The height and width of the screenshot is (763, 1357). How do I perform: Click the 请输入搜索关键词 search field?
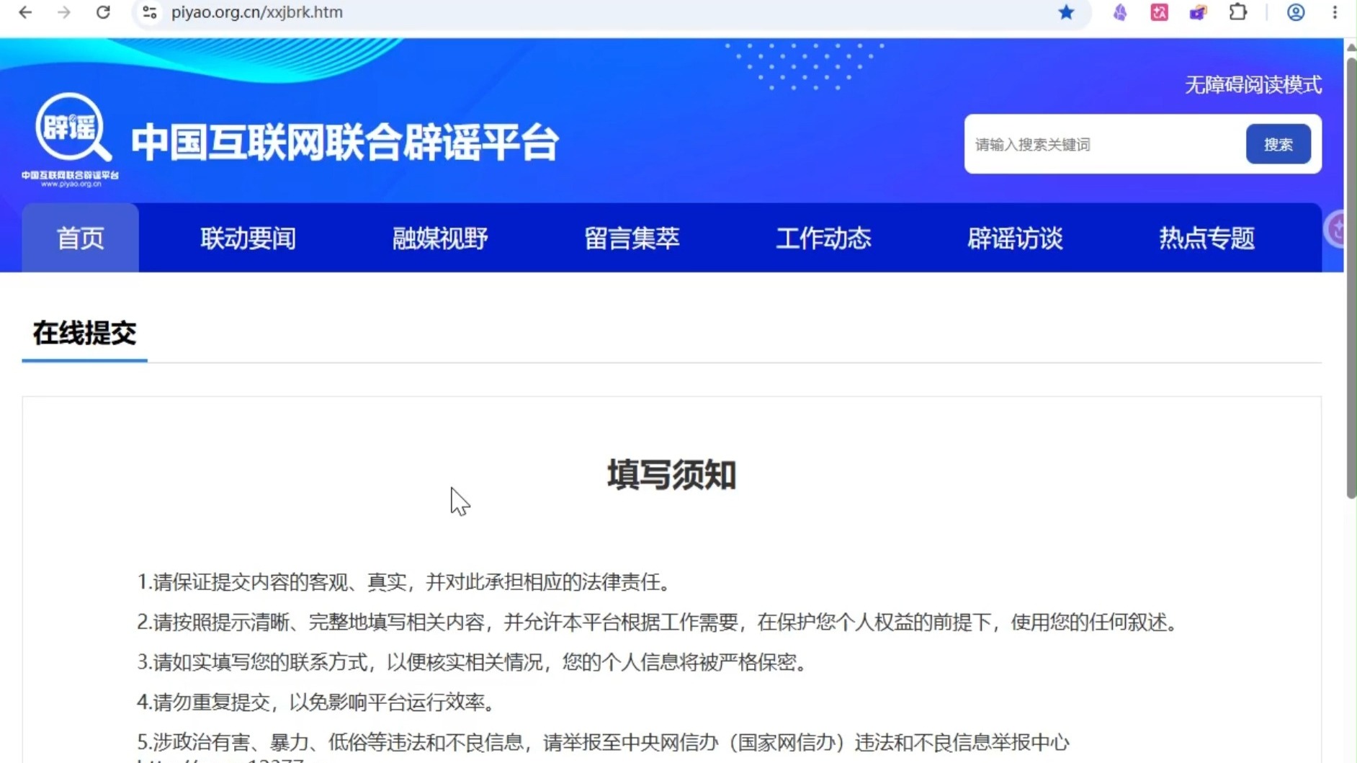(x=1105, y=144)
